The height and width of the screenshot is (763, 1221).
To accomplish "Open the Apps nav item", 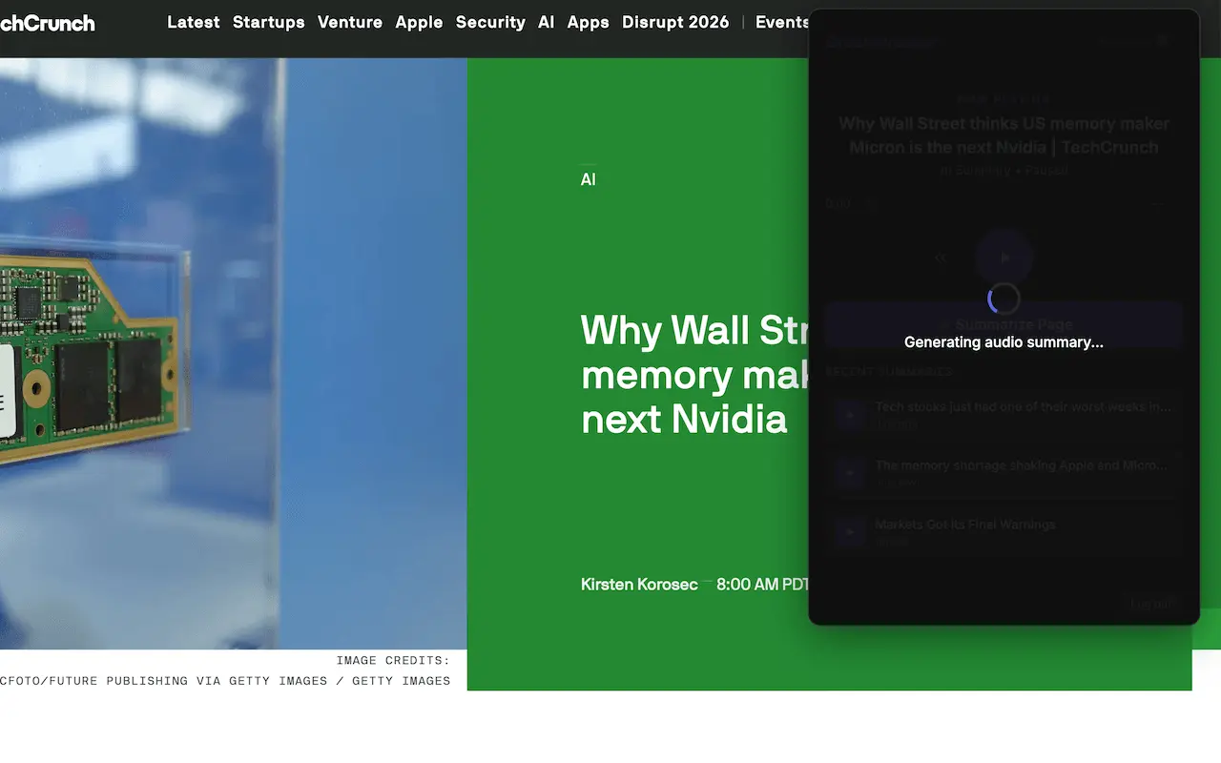I will (589, 22).
